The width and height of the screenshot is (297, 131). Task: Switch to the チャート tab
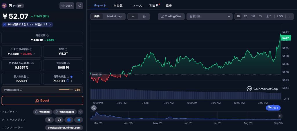pos(100,5)
